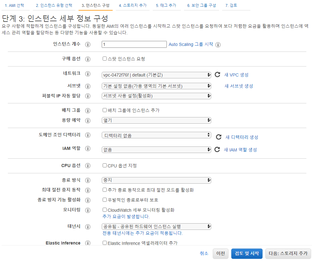This screenshot has height=262, width=312.
Task: Click info icon beside Auto Scaling 그룹 시작
Action: tap(218, 45)
